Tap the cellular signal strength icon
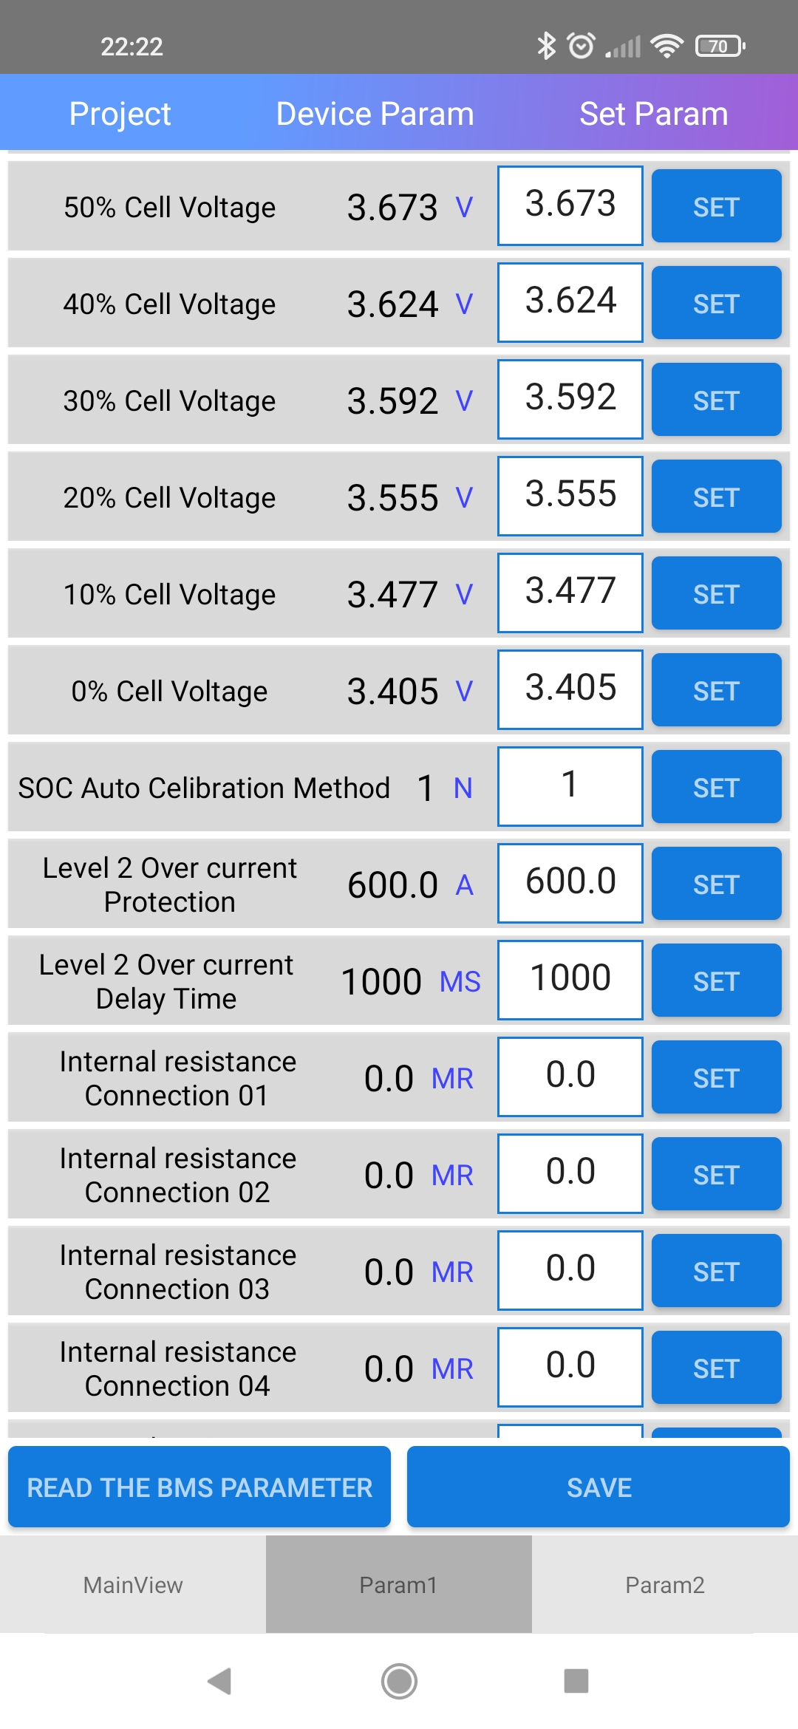 pos(623,47)
